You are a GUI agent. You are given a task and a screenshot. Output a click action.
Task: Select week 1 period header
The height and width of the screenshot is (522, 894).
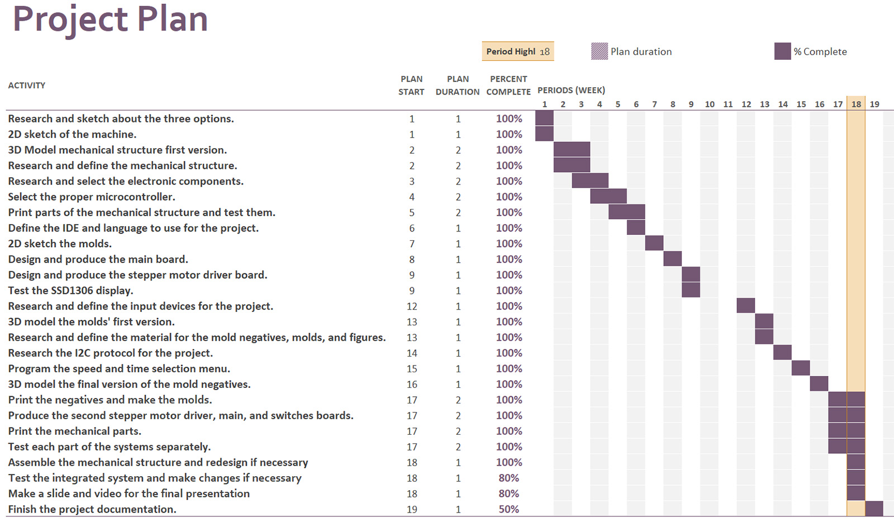(545, 105)
